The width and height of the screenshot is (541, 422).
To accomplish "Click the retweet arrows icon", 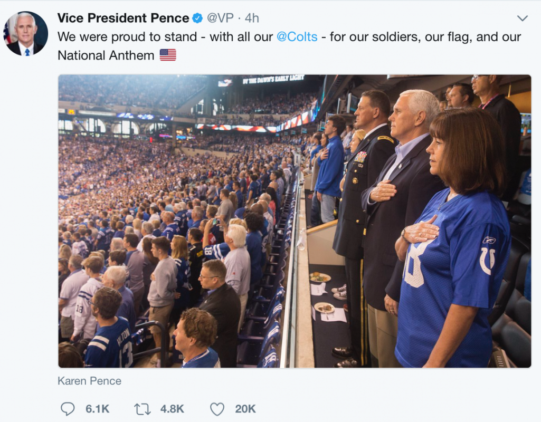I will (142, 409).
